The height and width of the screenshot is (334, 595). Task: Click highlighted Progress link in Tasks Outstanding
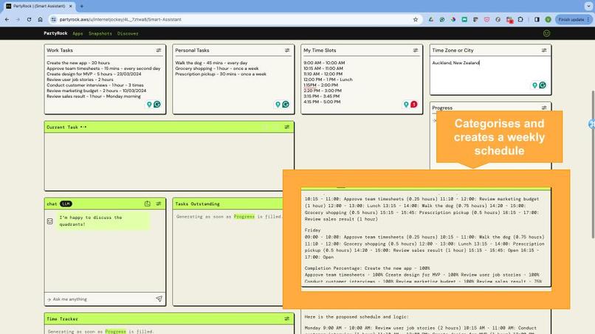(244, 217)
